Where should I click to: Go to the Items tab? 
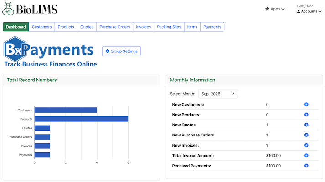tap(192, 27)
